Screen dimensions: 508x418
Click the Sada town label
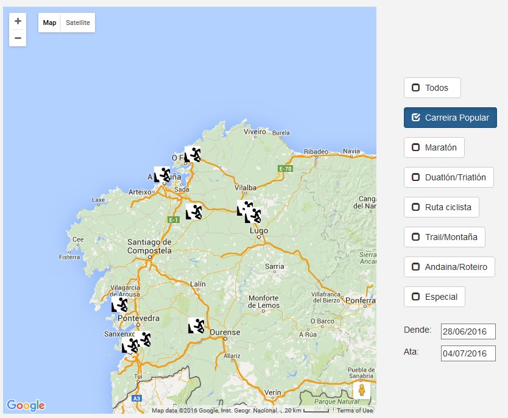182,190
